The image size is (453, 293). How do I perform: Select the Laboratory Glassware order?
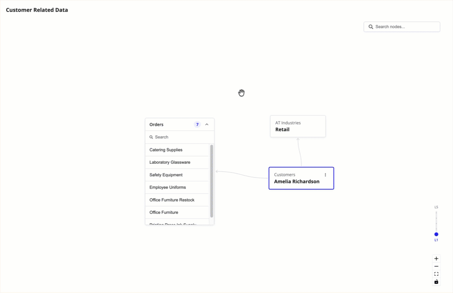point(177,162)
